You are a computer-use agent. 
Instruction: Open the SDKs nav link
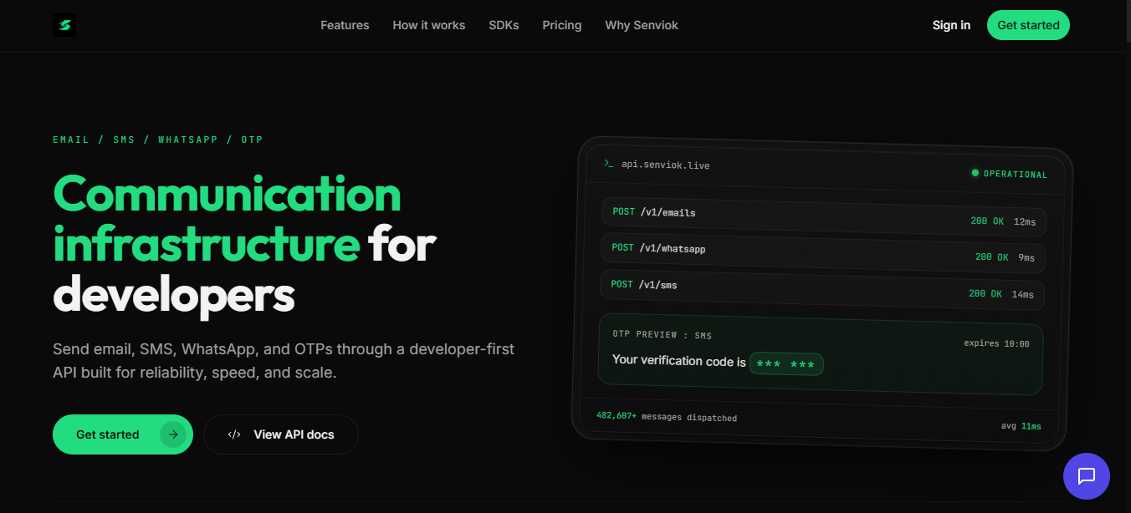coord(504,25)
